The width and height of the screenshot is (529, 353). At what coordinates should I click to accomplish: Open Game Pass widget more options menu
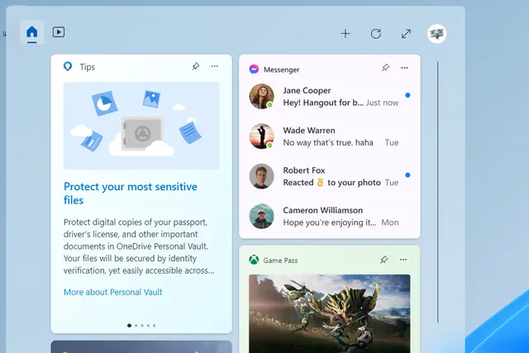pyautogui.click(x=404, y=260)
